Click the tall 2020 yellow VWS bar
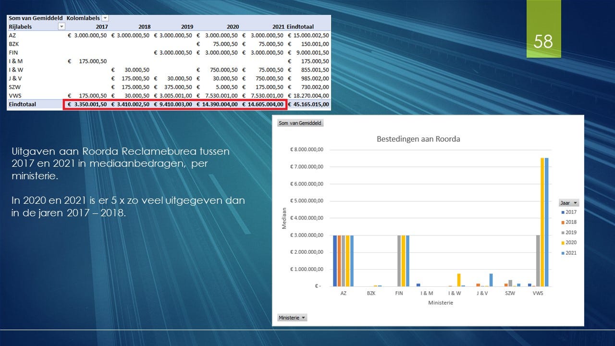 coord(542,222)
